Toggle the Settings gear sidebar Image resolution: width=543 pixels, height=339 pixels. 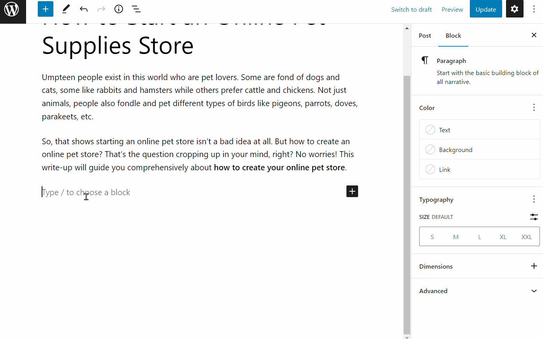515,9
